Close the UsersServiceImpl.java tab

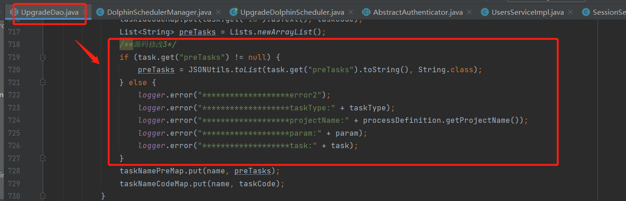570,12
